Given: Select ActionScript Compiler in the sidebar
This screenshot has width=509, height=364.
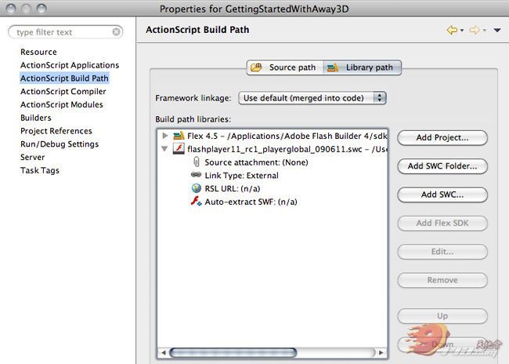Looking at the screenshot, I should coord(63,92).
